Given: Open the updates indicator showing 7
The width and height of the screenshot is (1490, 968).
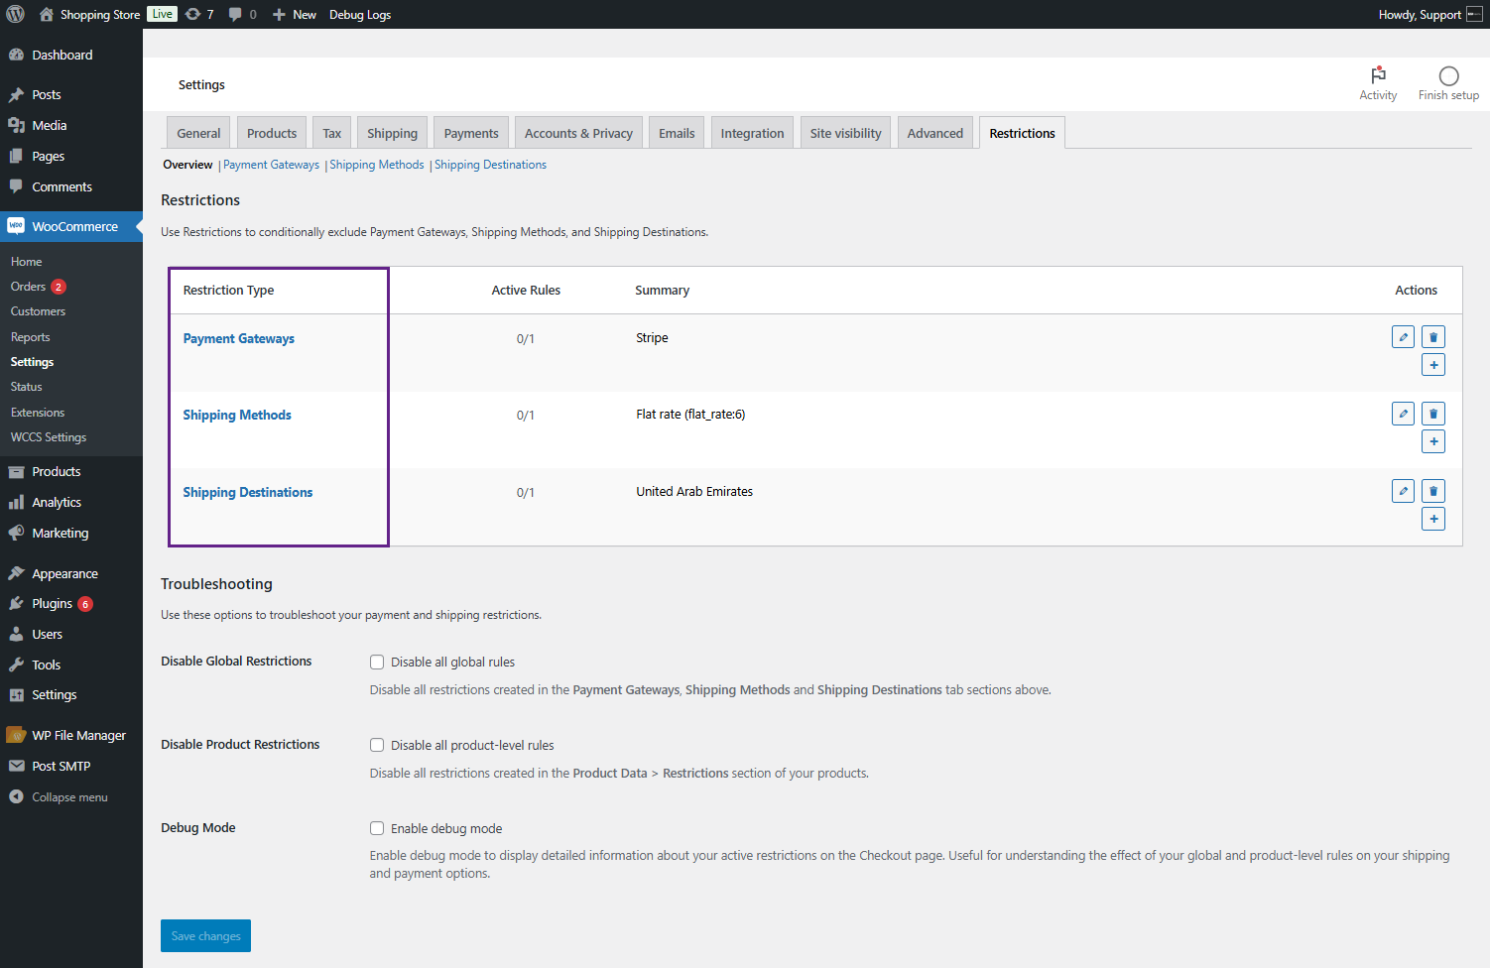Looking at the screenshot, I should [199, 14].
